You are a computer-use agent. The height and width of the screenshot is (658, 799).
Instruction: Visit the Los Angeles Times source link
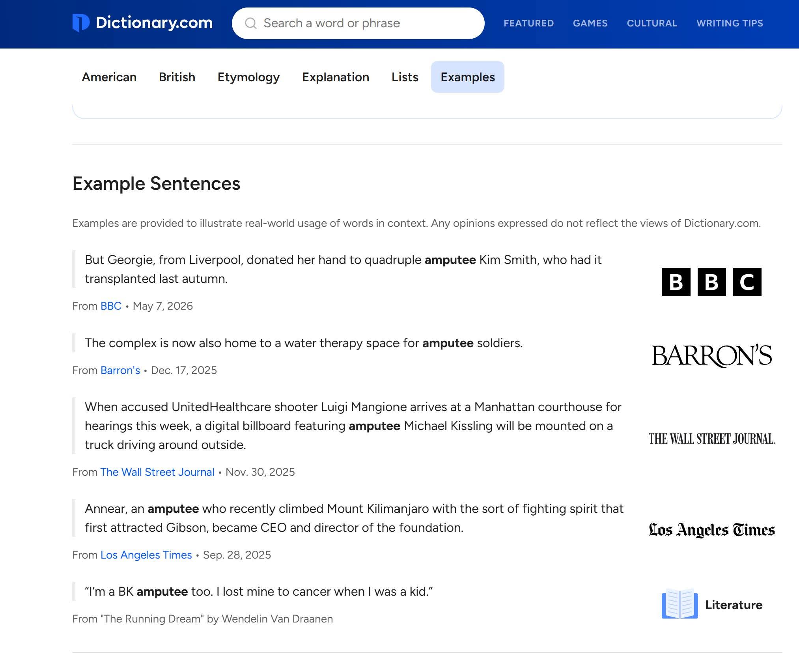click(146, 555)
